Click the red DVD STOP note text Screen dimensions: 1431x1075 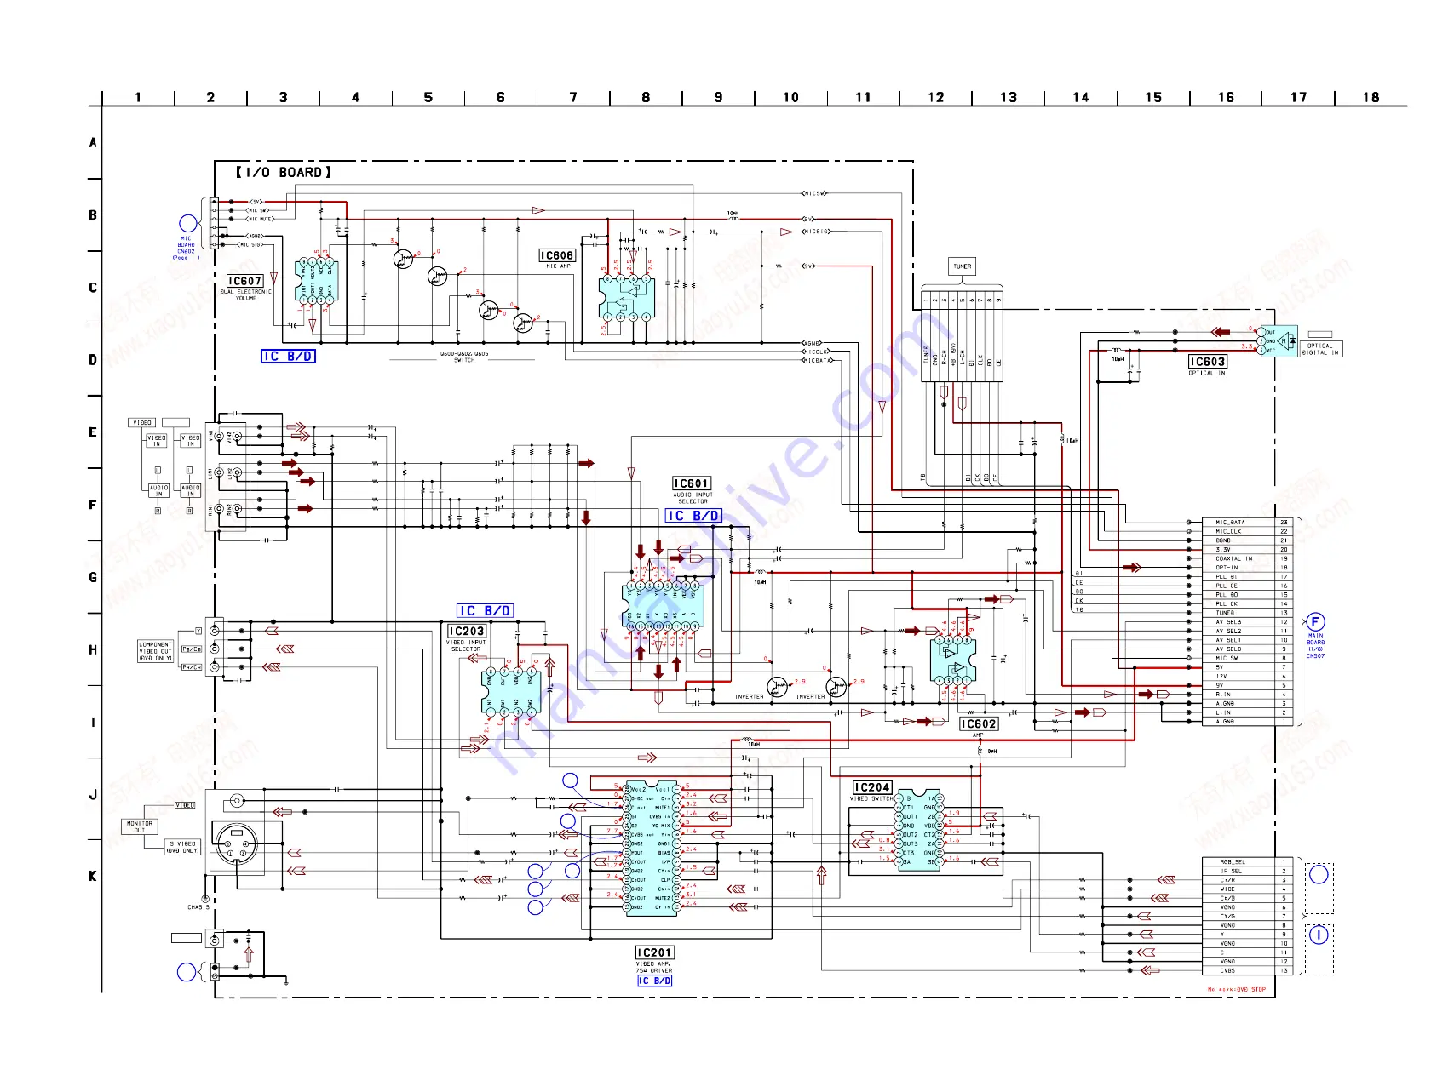point(1237,990)
